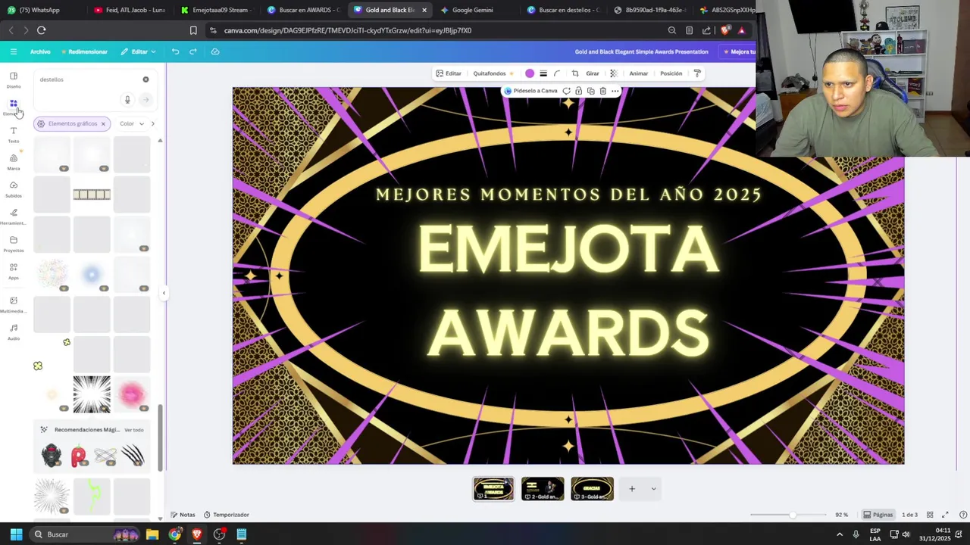Open the transparency checkerboard option
The width and height of the screenshot is (970, 545).
coord(613,73)
